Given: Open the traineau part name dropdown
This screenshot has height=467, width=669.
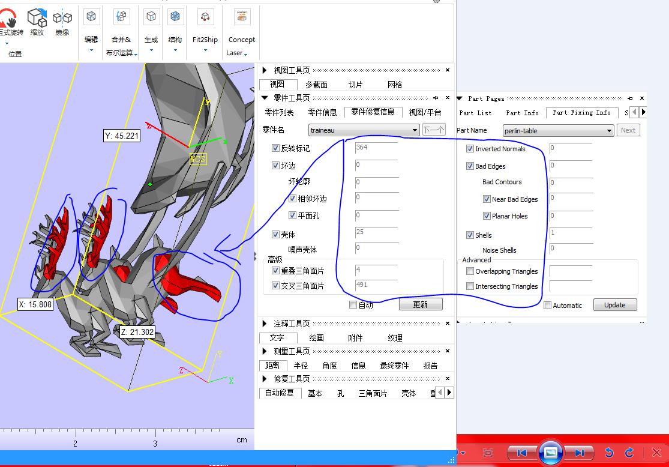Looking at the screenshot, I should (414, 130).
